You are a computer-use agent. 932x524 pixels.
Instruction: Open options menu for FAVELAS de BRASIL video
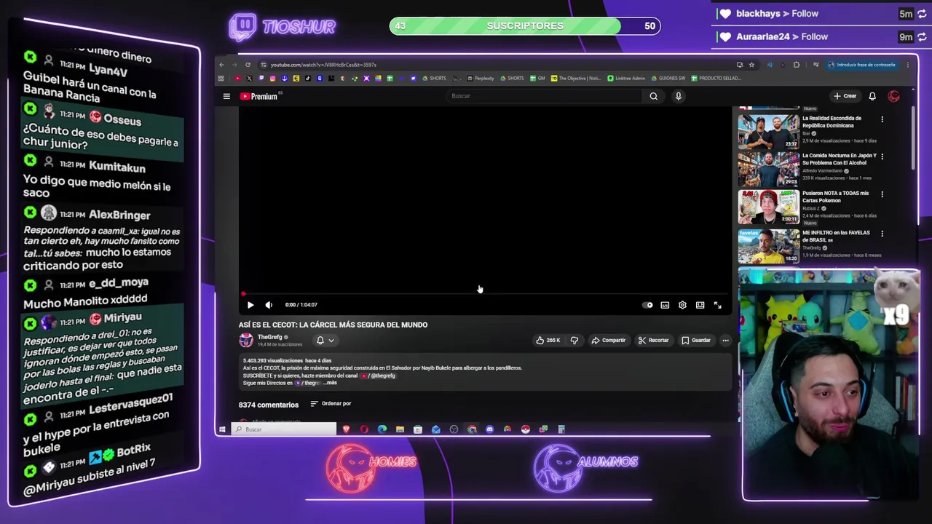(x=882, y=234)
